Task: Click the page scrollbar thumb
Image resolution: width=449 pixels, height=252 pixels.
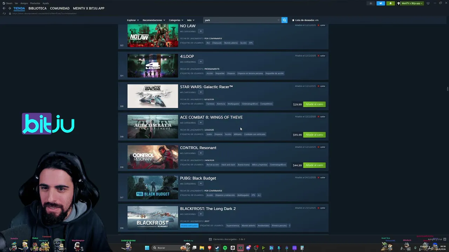Action: click(448, 89)
